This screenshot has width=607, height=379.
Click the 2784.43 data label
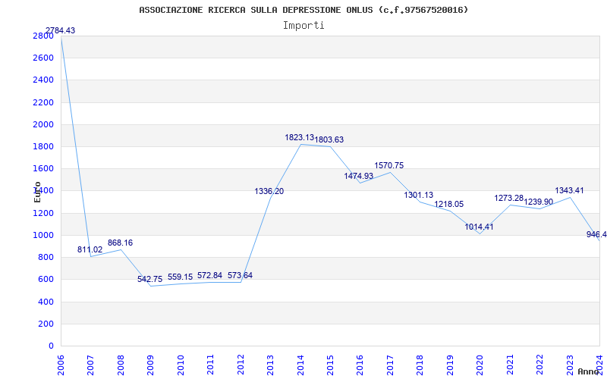pyautogui.click(x=61, y=30)
